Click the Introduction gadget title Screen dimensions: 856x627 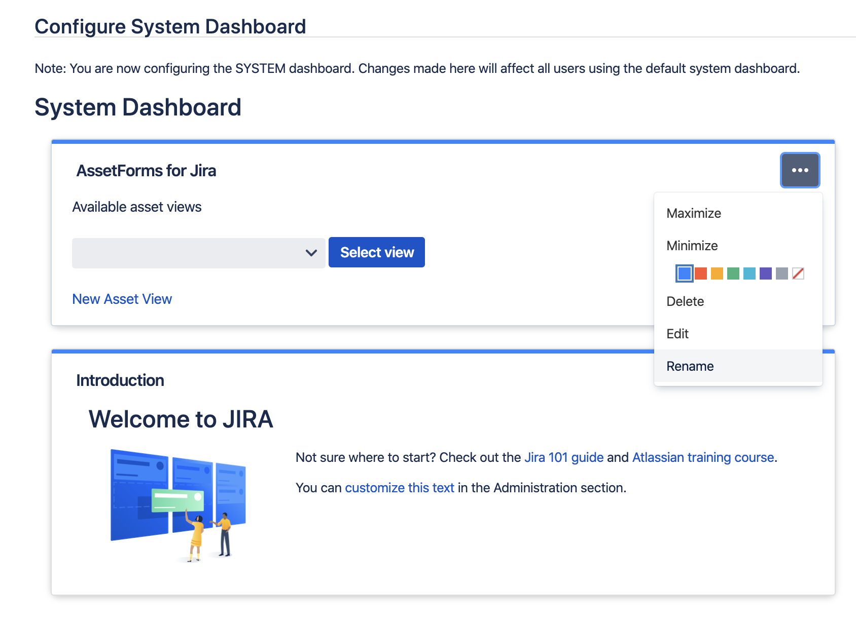click(120, 380)
